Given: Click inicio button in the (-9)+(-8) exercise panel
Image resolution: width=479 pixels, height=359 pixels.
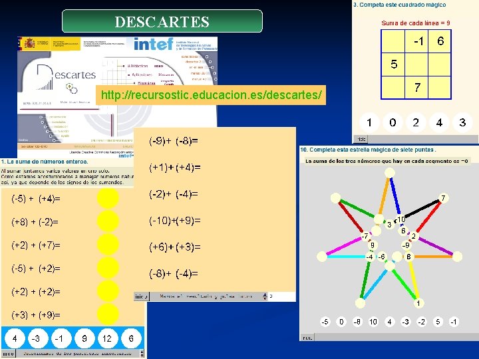Looking at the screenshot, I should click(142, 296).
